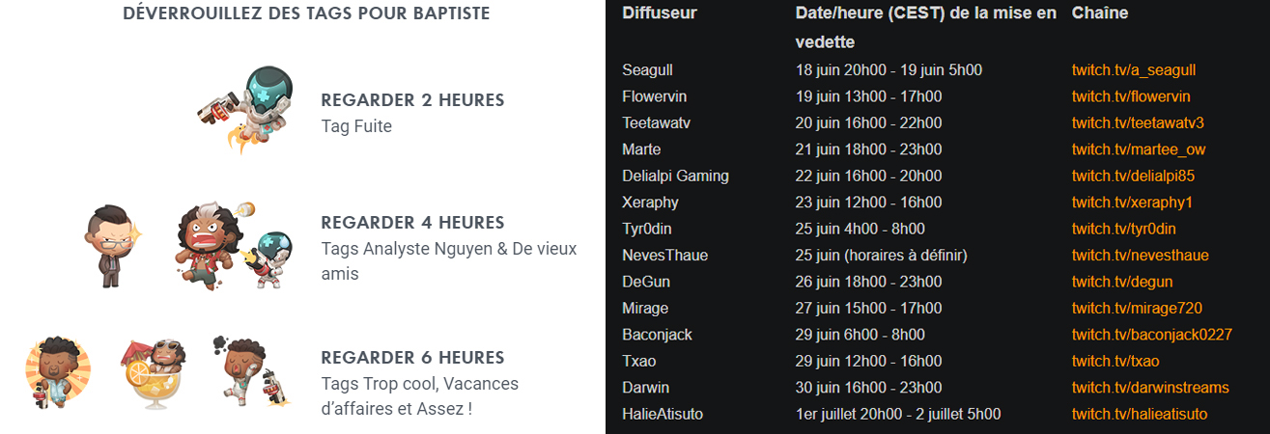The image size is (1270, 434).
Task: Visit the twitch.tv/nevesthaue link
Action: 1141,256
